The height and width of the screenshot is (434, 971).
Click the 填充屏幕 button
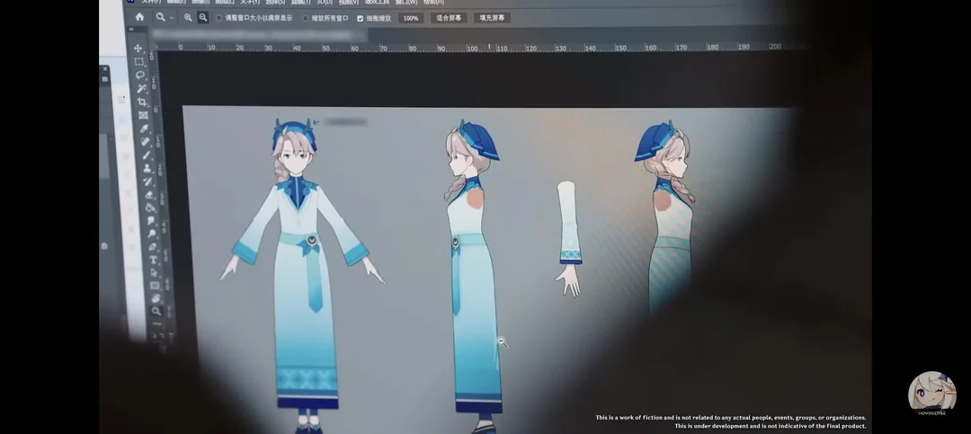[x=492, y=18]
